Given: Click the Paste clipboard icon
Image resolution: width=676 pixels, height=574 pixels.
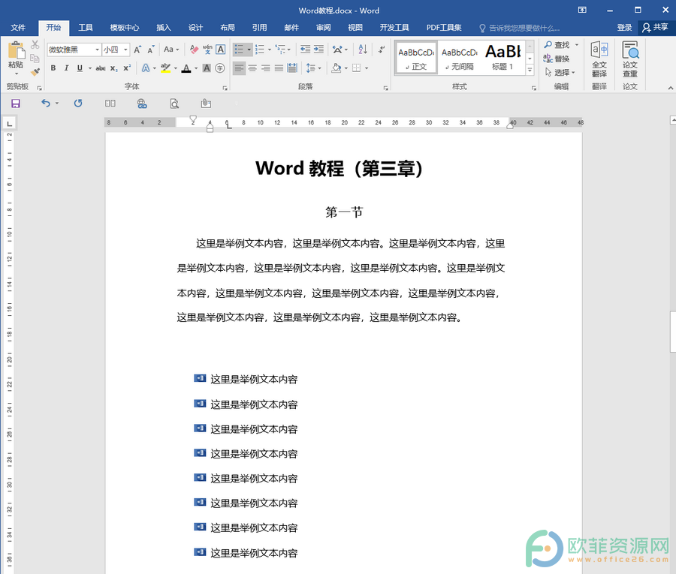Looking at the screenshot, I should coord(16,50).
